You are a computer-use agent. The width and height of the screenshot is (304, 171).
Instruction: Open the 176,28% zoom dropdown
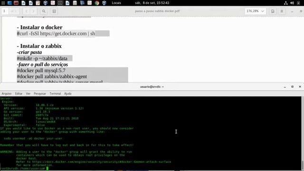click(255, 11)
